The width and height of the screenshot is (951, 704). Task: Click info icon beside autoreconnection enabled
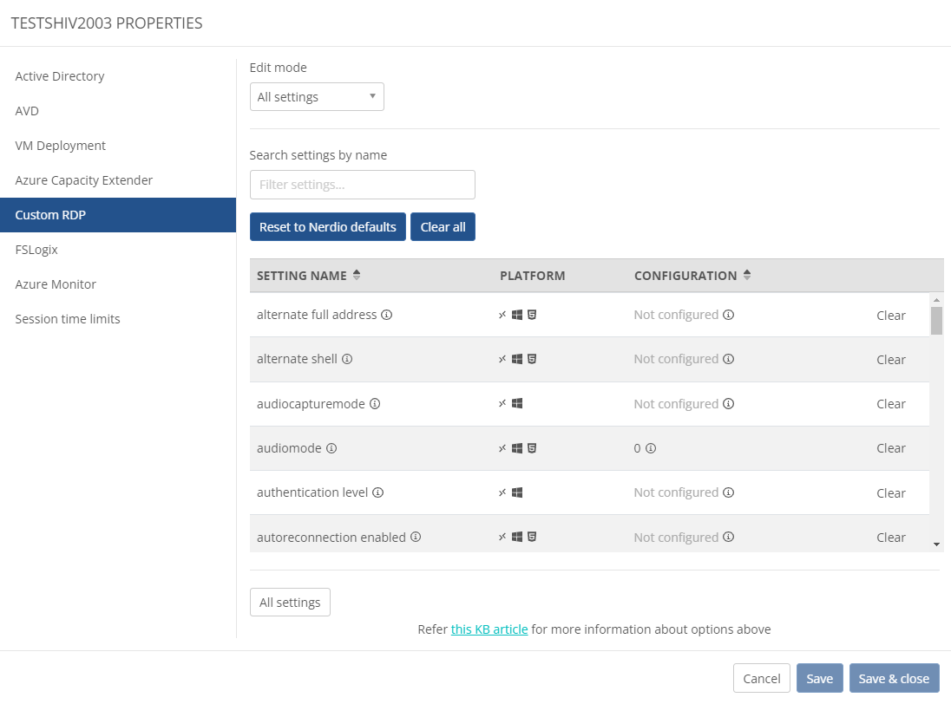click(x=416, y=538)
